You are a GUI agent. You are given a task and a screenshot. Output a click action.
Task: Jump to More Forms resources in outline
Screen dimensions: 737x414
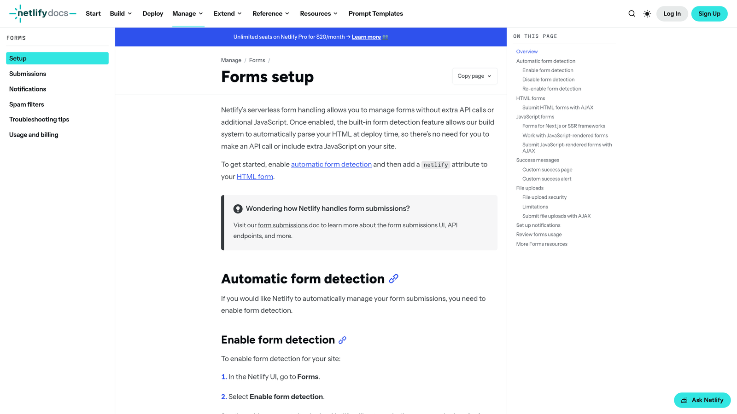click(542, 244)
